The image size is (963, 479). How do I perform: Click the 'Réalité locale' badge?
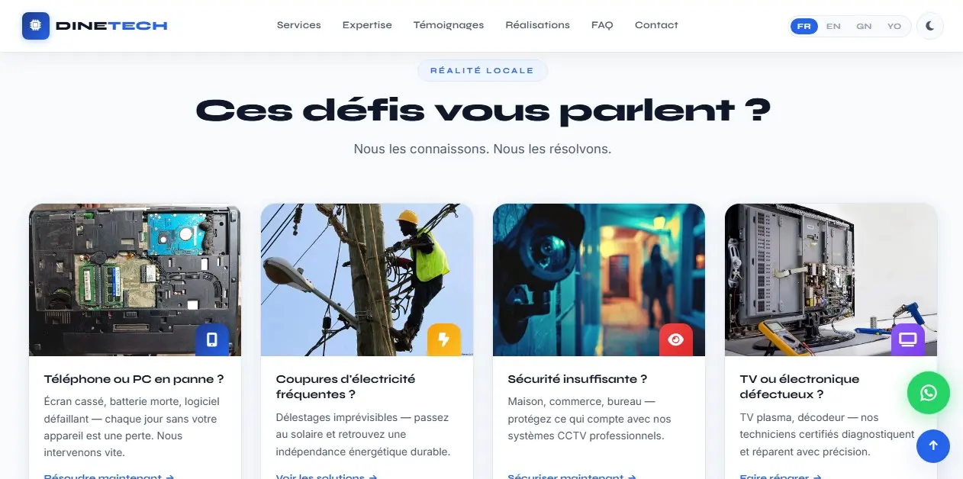pos(482,70)
